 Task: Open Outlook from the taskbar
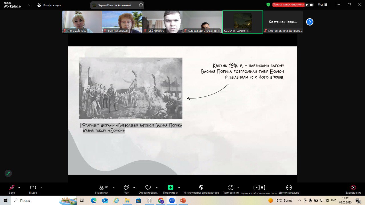pos(105,200)
